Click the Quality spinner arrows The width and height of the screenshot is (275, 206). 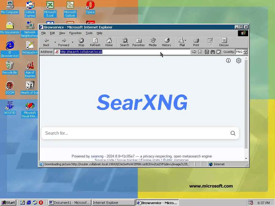point(245,52)
